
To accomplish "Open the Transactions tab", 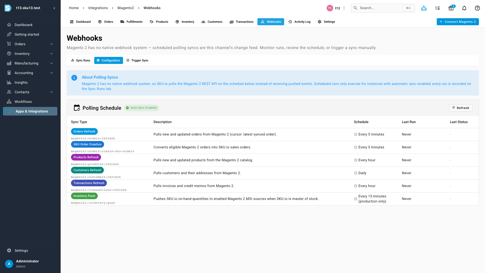I will coord(241,22).
